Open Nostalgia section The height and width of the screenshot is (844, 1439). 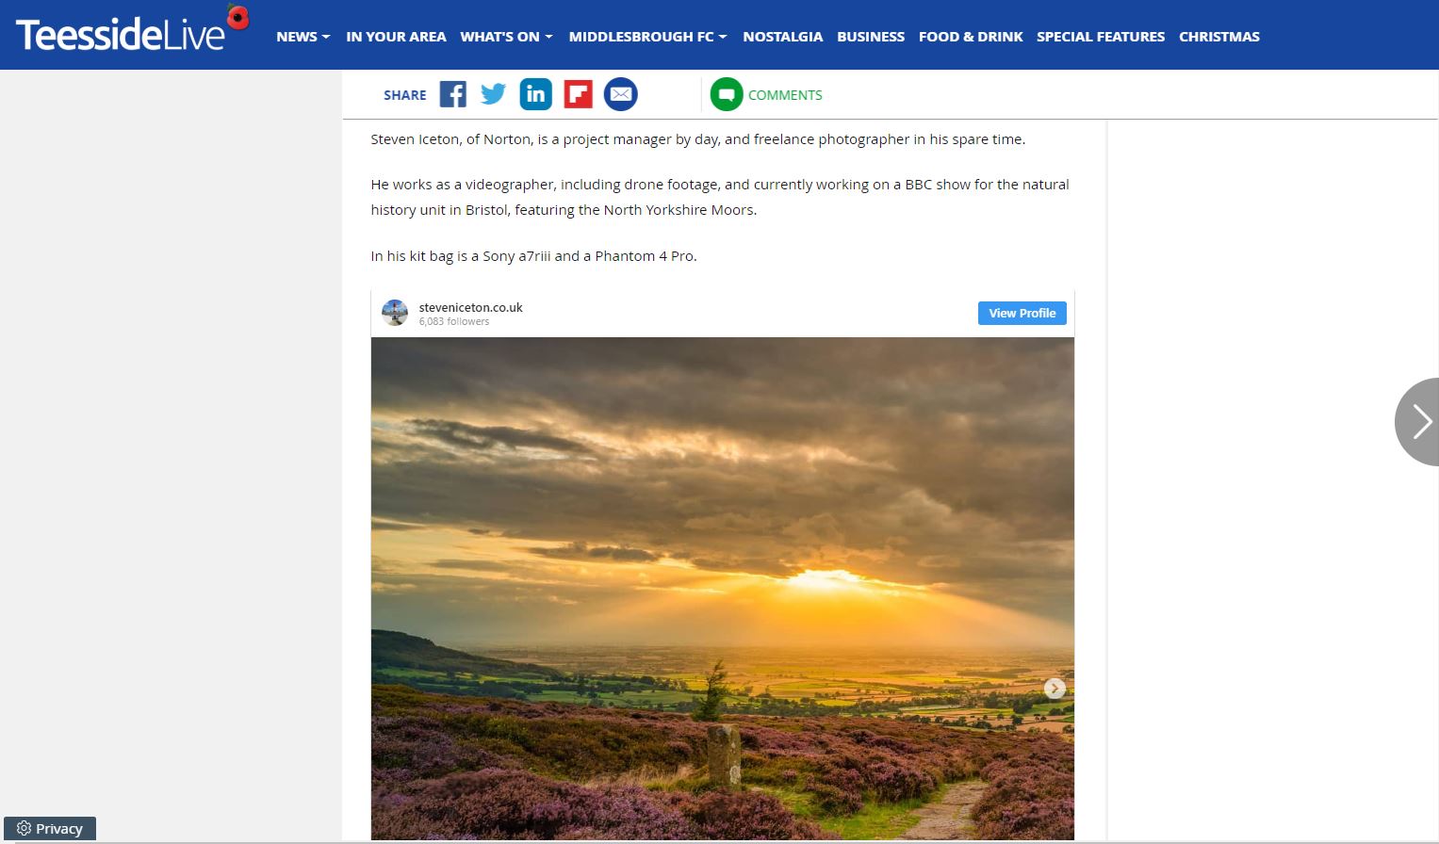(782, 37)
